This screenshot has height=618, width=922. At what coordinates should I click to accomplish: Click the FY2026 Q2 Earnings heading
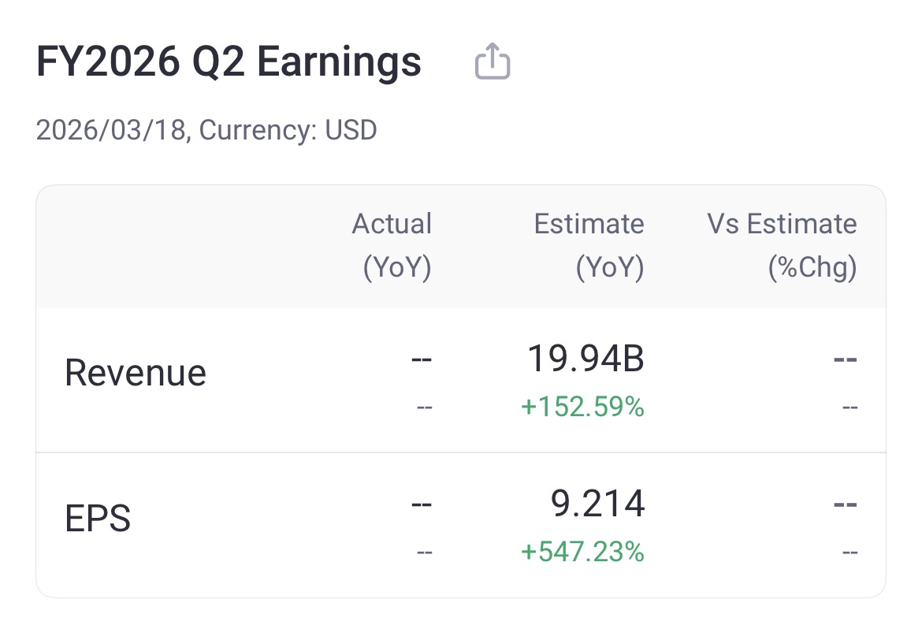click(229, 61)
